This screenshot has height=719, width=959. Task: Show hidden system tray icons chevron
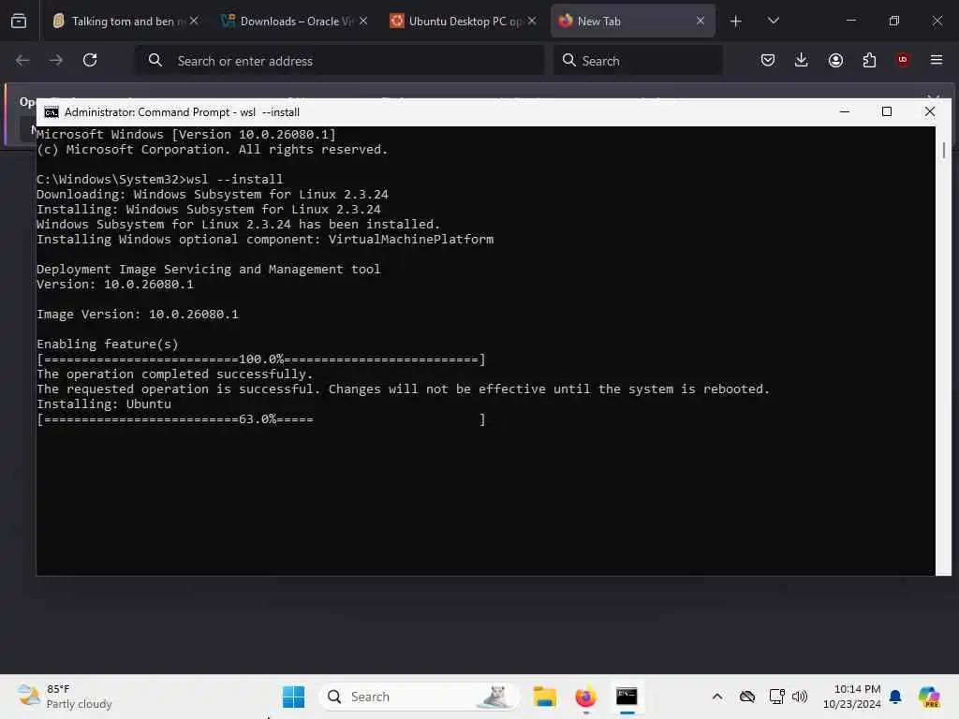tap(717, 697)
